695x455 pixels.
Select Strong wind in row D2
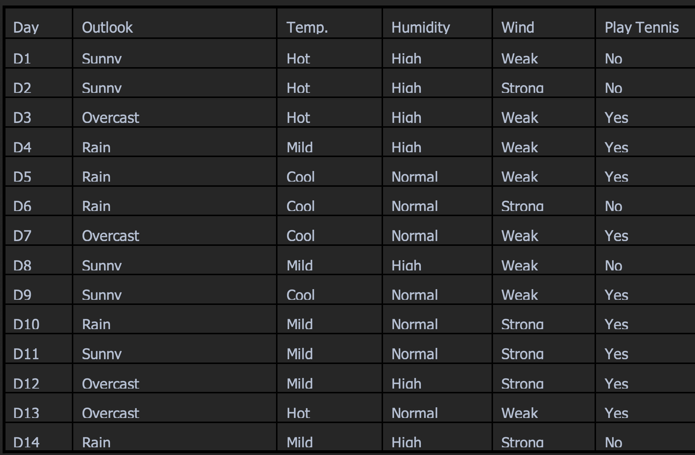point(522,88)
